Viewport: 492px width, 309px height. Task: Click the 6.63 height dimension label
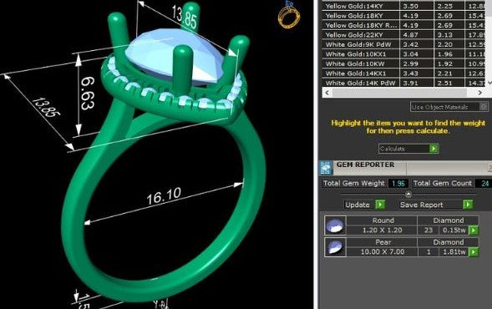point(88,94)
